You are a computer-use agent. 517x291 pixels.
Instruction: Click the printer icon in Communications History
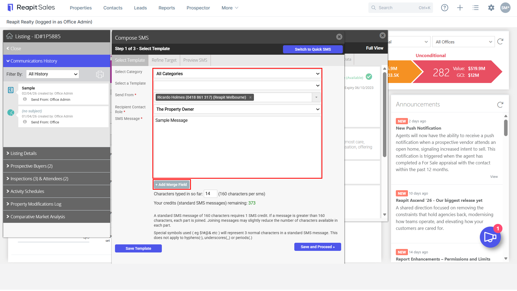[100, 74]
